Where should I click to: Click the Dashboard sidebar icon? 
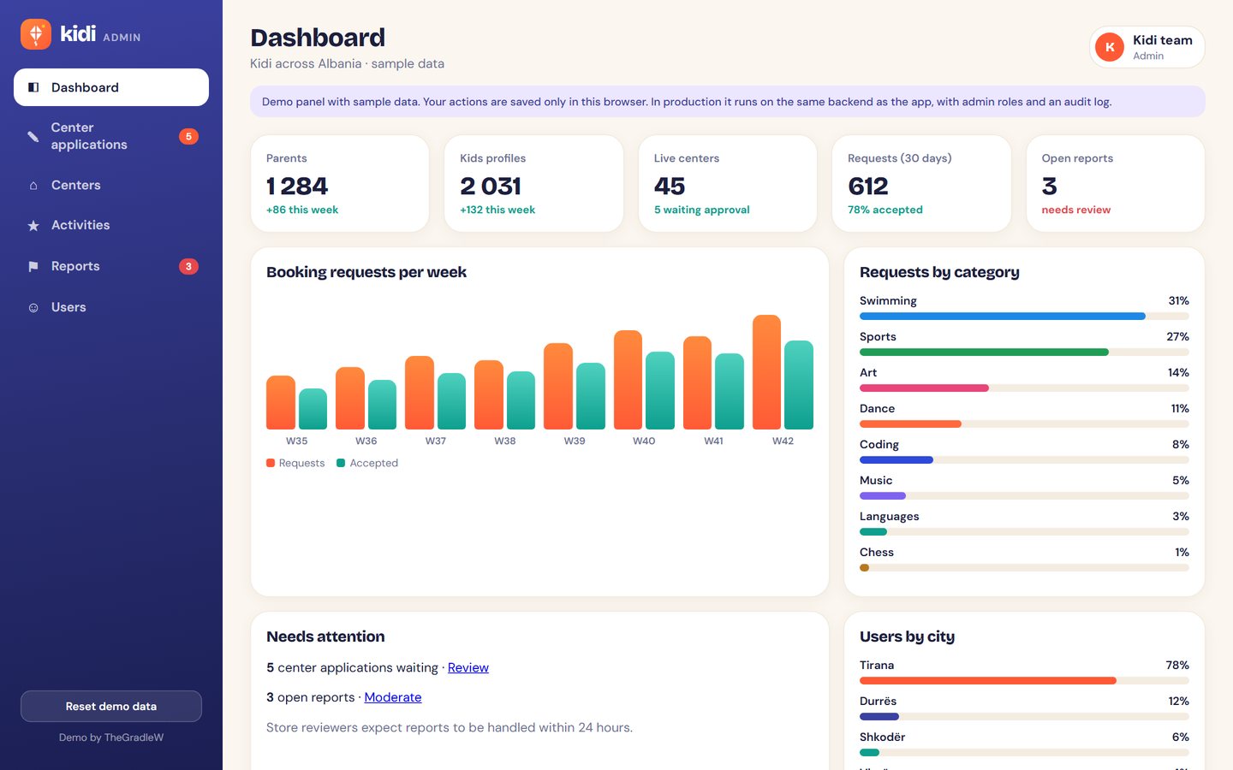[x=33, y=87]
